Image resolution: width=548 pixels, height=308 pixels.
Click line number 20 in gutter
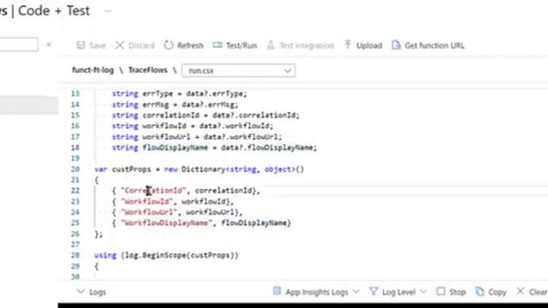(75, 169)
